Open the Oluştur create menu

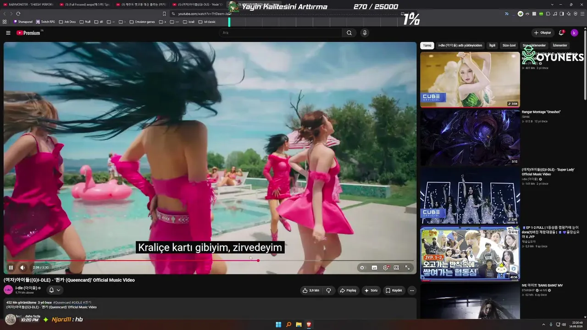(x=542, y=33)
